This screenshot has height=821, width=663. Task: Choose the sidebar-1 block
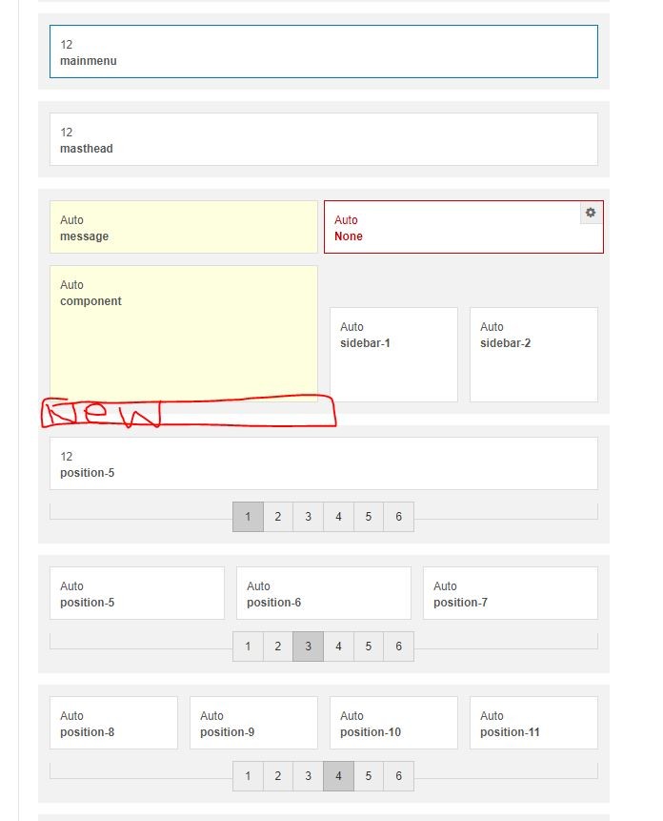[393, 355]
